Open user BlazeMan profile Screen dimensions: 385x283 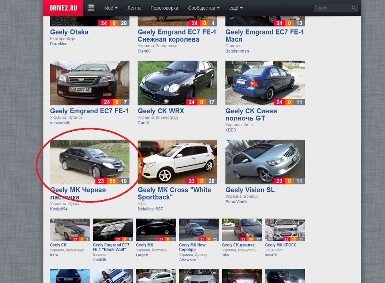[59, 44]
